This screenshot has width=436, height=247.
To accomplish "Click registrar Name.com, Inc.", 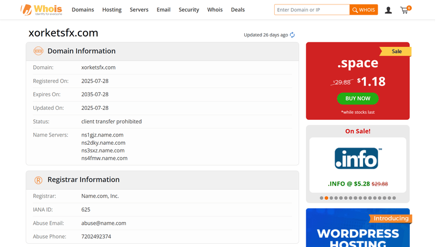I will [100, 196].
